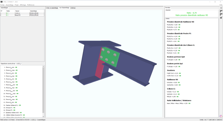Click the round pink icon above the status bar
This screenshot has height=121, width=223.
221,116
